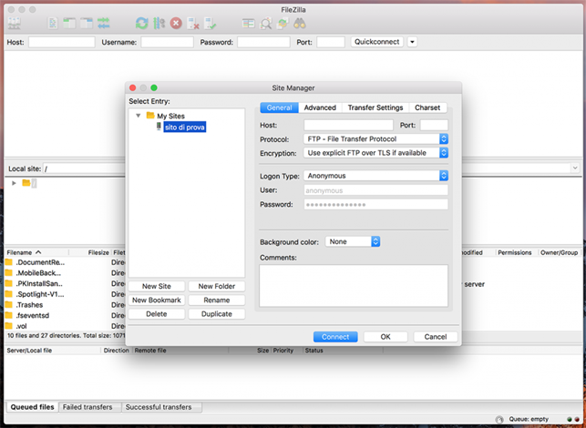Sort local files by Filename column
This screenshot has width=586, height=428.
click(36, 252)
